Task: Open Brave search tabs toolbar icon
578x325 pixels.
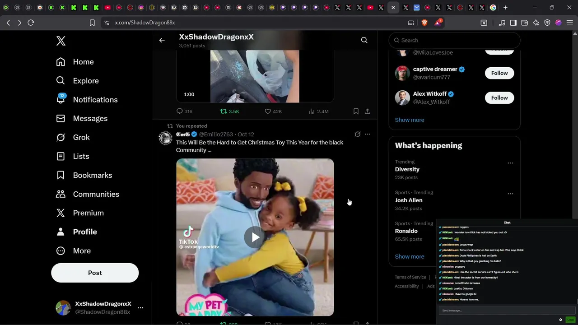Action: [484, 23]
